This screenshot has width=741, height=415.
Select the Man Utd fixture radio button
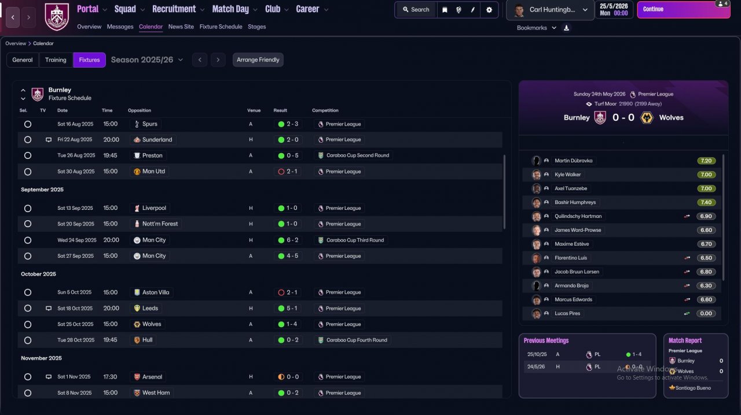[x=28, y=172]
